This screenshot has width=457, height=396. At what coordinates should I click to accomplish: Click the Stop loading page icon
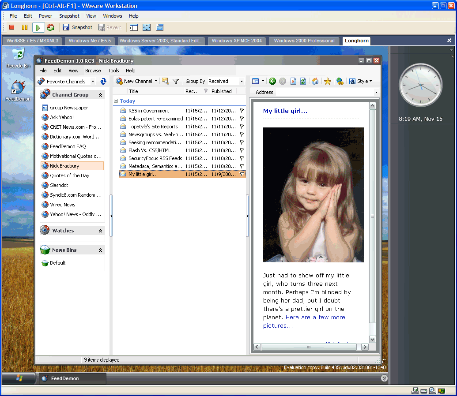tap(293, 81)
